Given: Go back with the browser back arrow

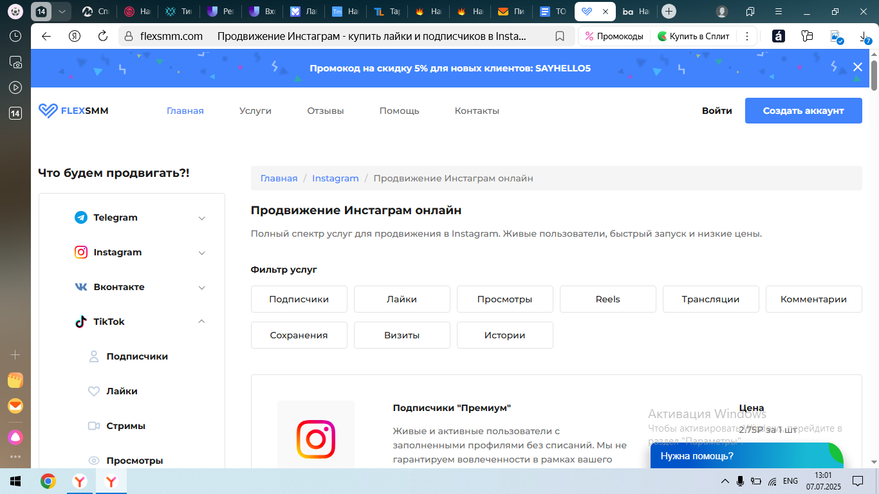Looking at the screenshot, I should click(46, 36).
